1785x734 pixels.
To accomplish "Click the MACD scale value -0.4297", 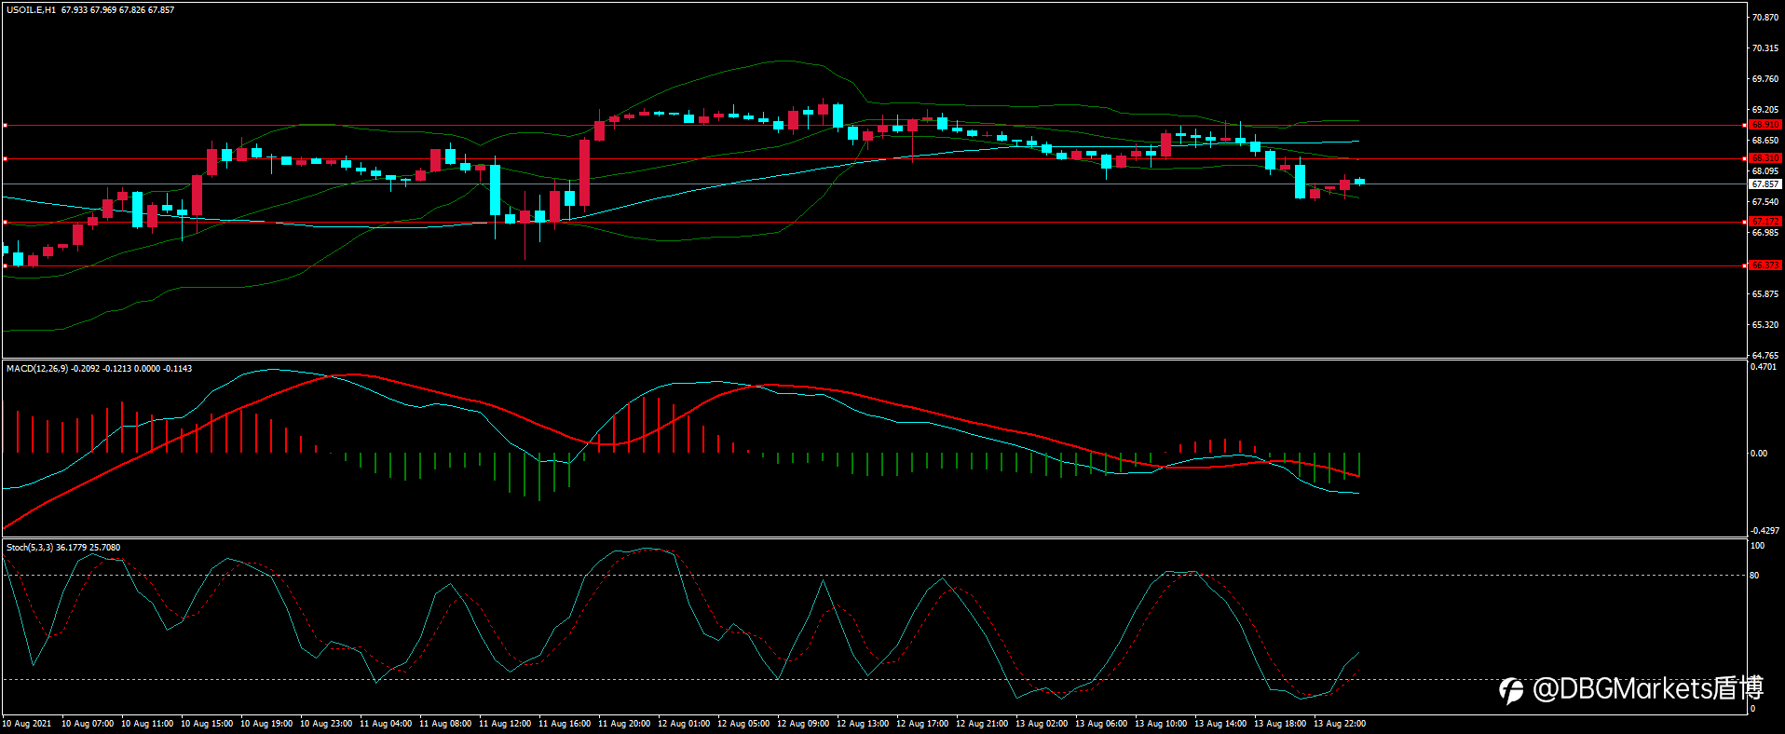I will (1765, 531).
